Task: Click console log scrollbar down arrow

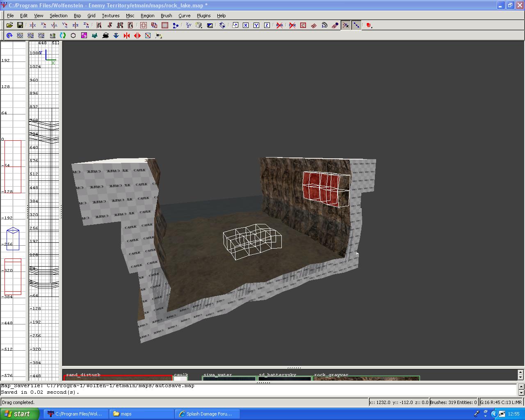Action: [x=521, y=393]
